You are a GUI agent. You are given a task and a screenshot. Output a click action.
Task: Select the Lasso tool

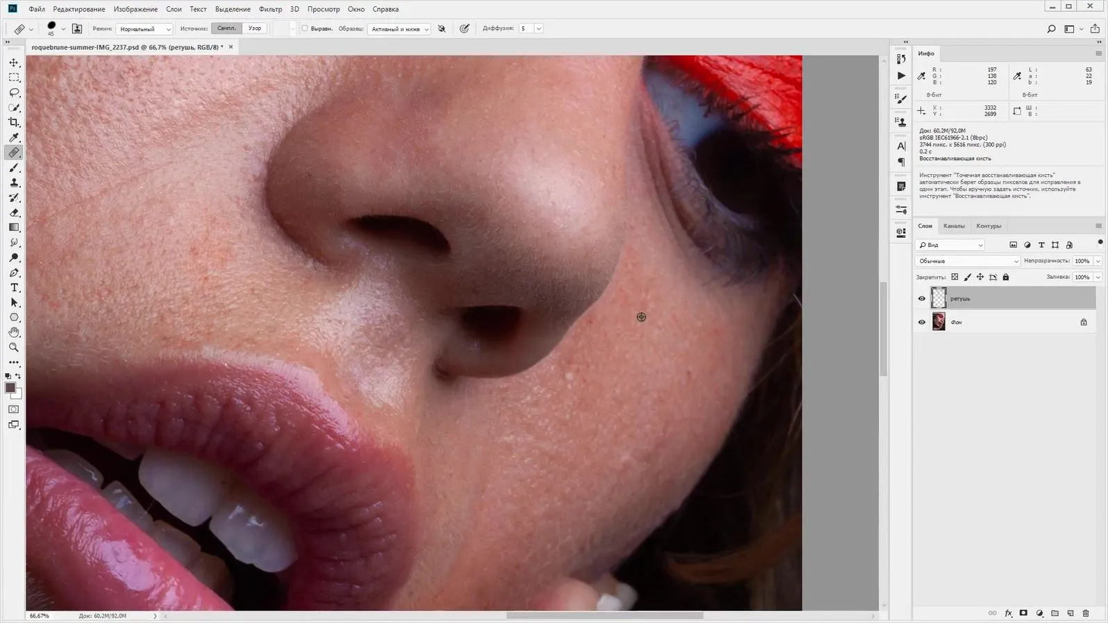point(14,92)
